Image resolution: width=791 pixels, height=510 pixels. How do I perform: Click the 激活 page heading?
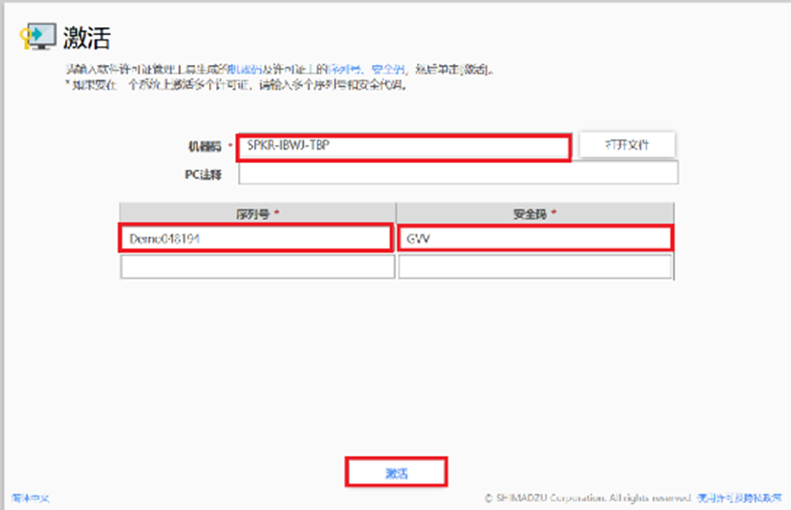tap(86, 38)
